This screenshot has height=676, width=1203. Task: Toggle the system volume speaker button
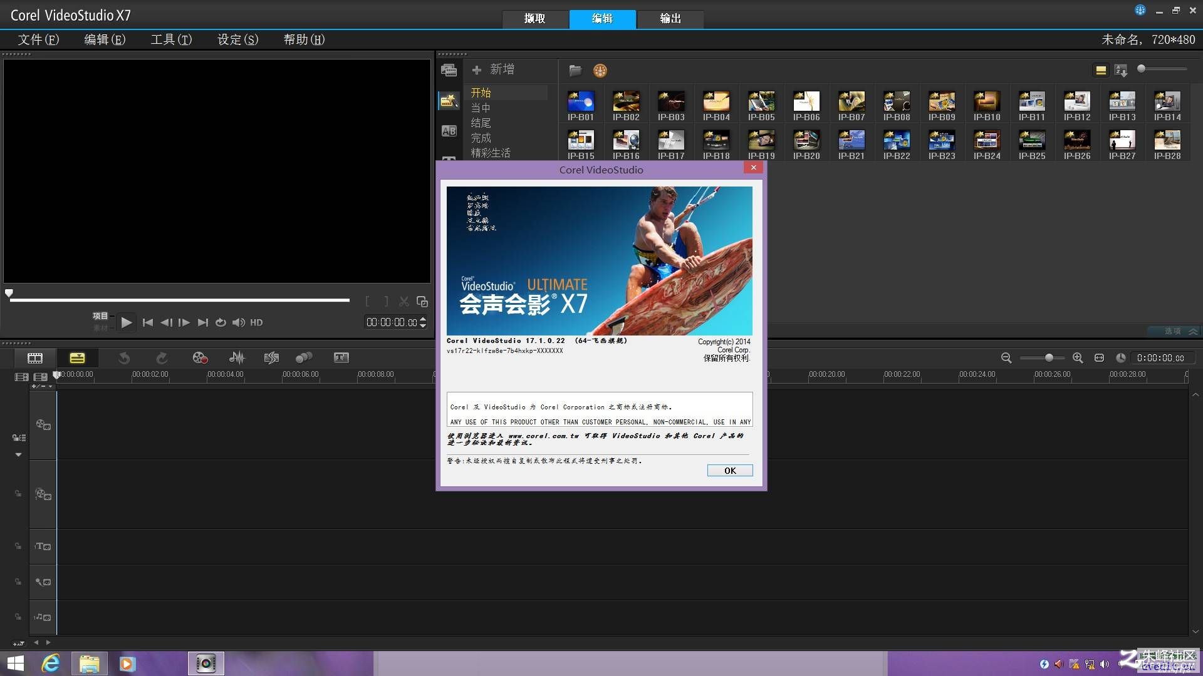239,322
